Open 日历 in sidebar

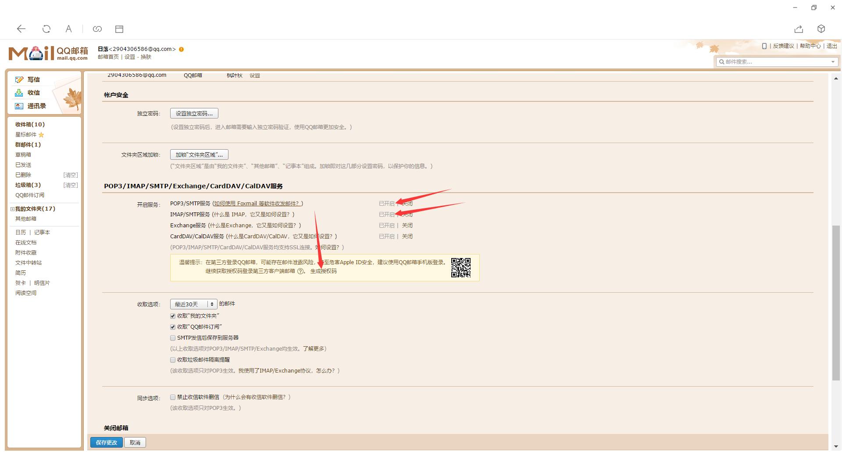point(21,233)
